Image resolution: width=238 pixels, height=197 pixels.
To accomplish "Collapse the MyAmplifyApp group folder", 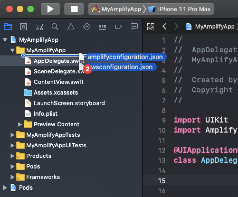I will (12, 50).
